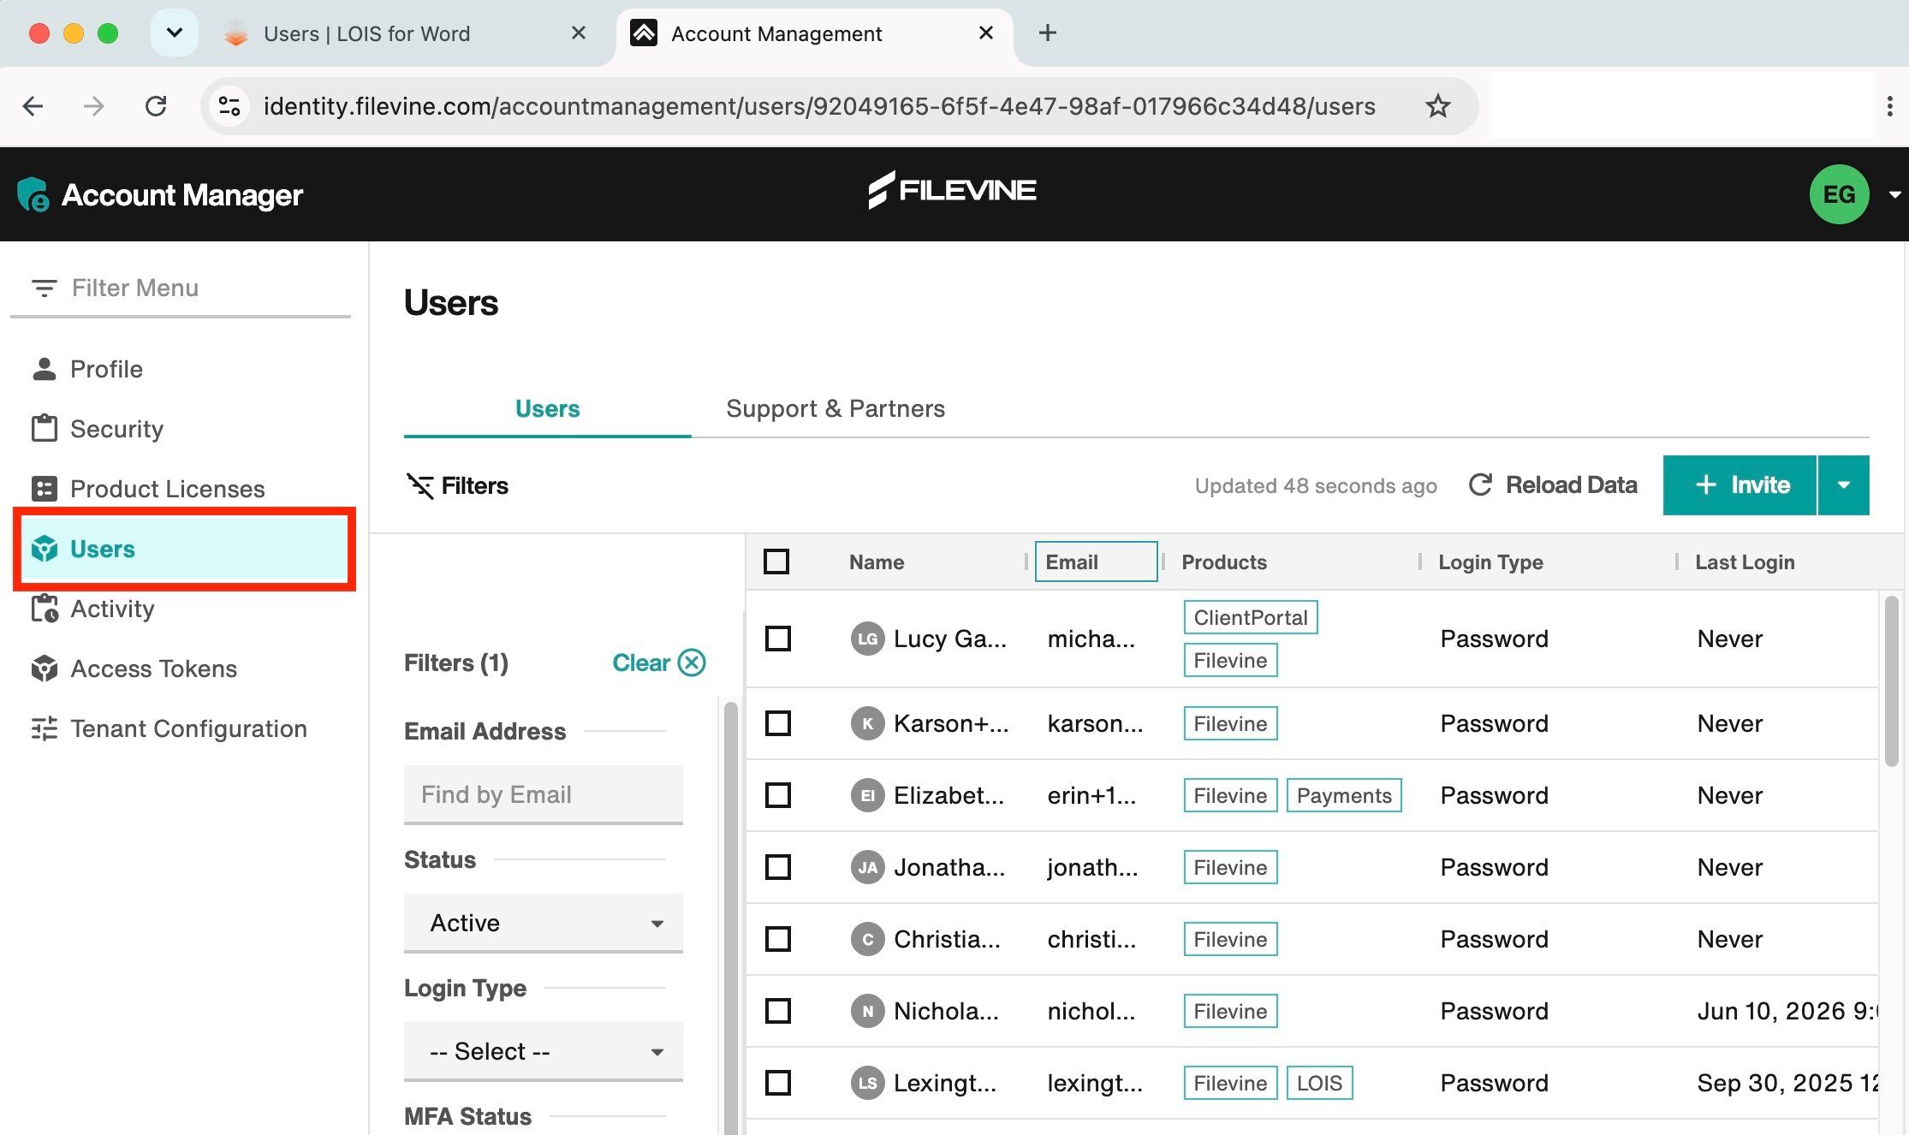Check the box for Christia... row
Viewport: 1909px width, 1135px height.
point(777,939)
